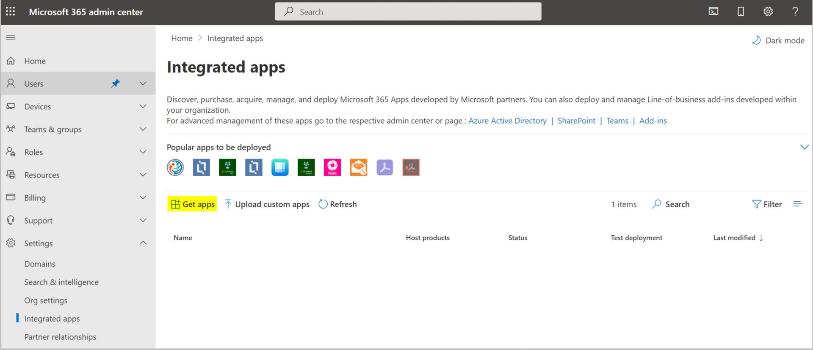Select the pink Pickit app icon
813x350 pixels.
click(x=332, y=167)
